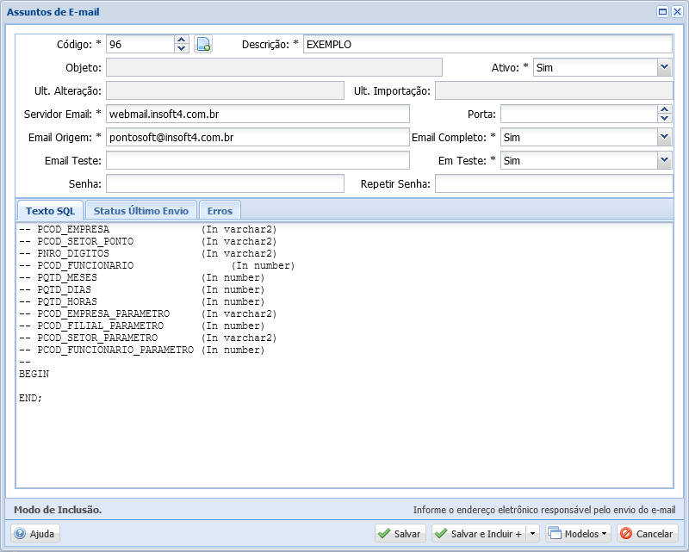Viewport: 689px width, 552px height.
Task: Click the new record icon beside Código
Action: point(202,45)
